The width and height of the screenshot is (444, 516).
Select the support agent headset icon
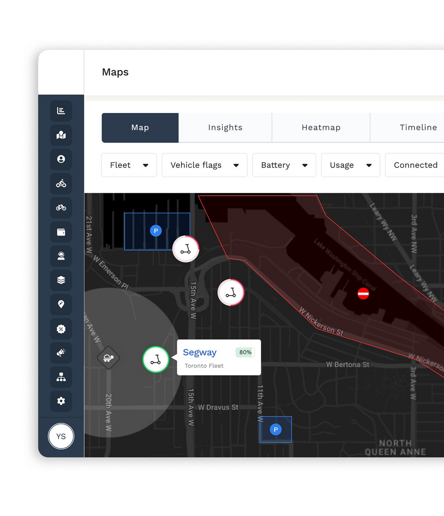[61, 256]
